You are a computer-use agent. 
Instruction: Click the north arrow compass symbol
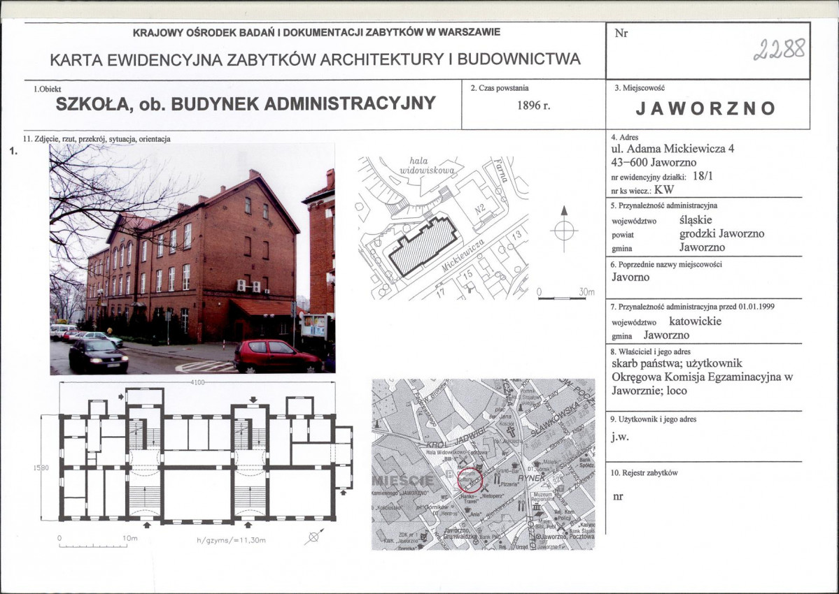coord(564,229)
